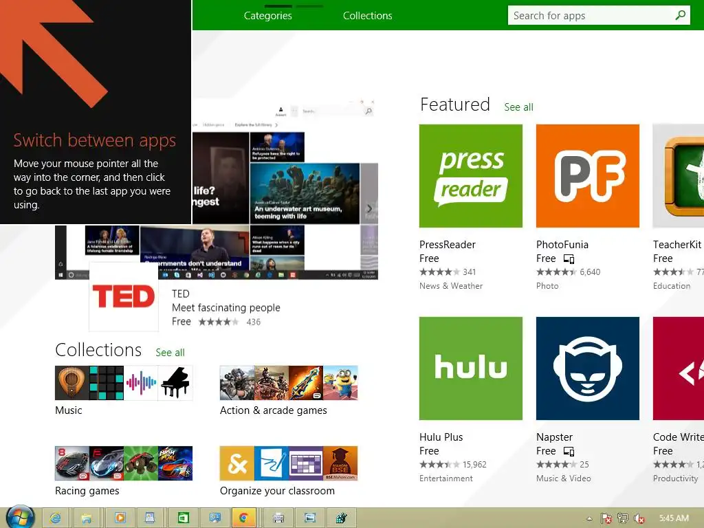Click the News & Weather category text
Screen dimensions: 704x528
click(451, 286)
